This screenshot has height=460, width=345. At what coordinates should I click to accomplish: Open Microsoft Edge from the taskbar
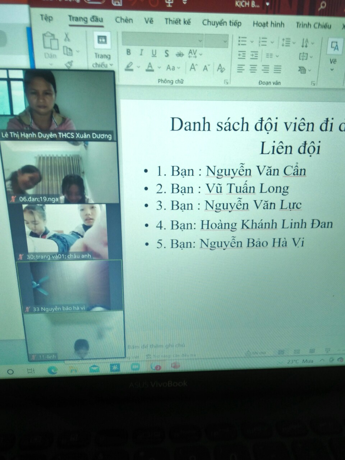pos(52,370)
